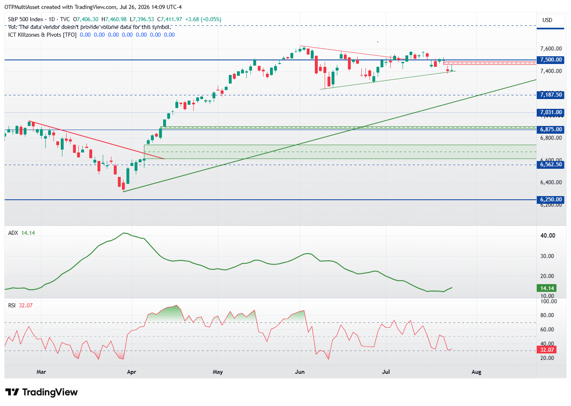Screen dimensions: 571x406
Task: Click the ADX scale value 40.00
Action: [548, 236]
